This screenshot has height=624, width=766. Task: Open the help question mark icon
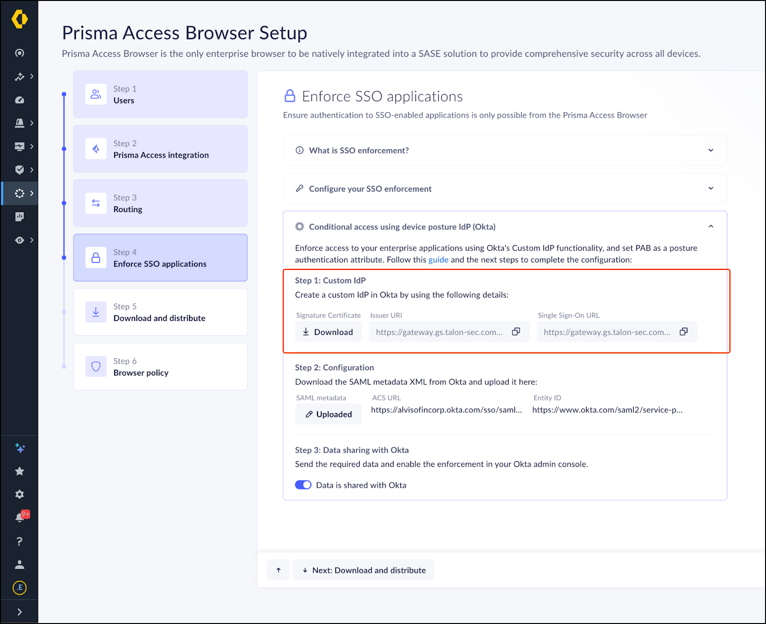click(20, 541)
